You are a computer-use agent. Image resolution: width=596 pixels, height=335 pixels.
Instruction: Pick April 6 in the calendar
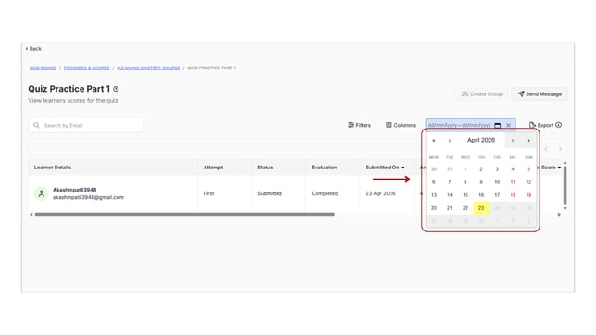(x=434, y=182)
